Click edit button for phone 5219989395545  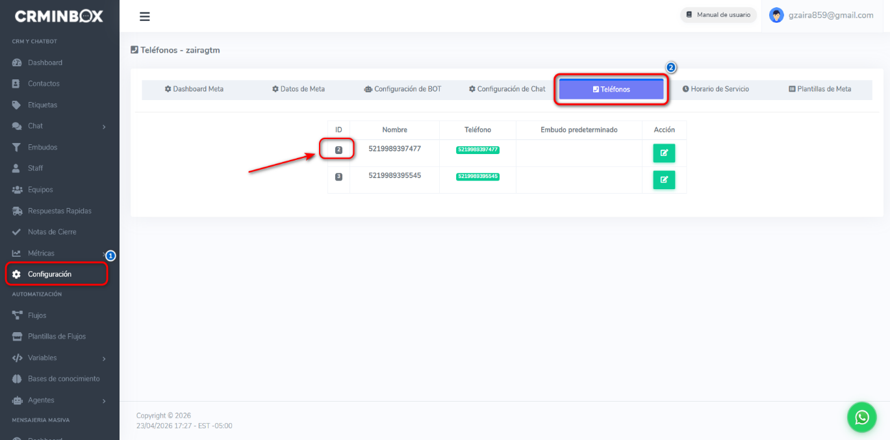[x=663, y=180]
